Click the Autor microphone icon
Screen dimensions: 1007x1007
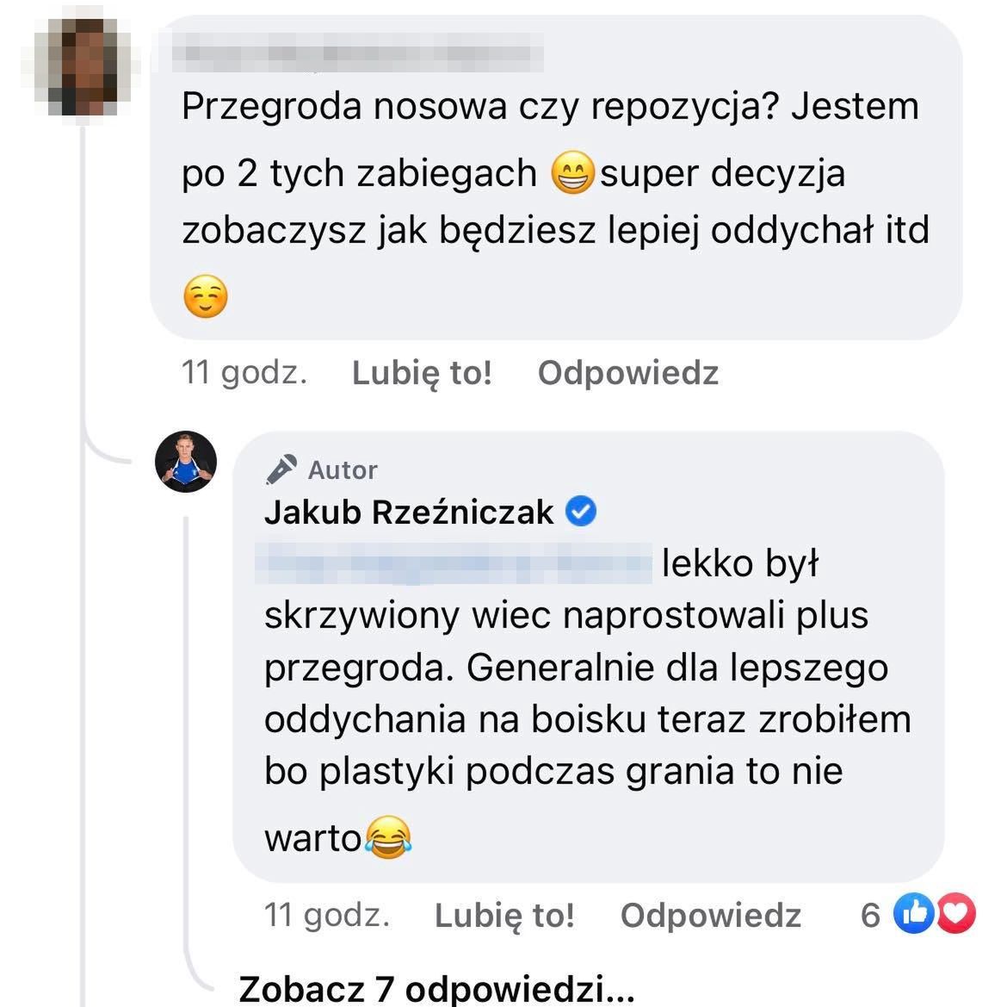click(x=281, y=469)
